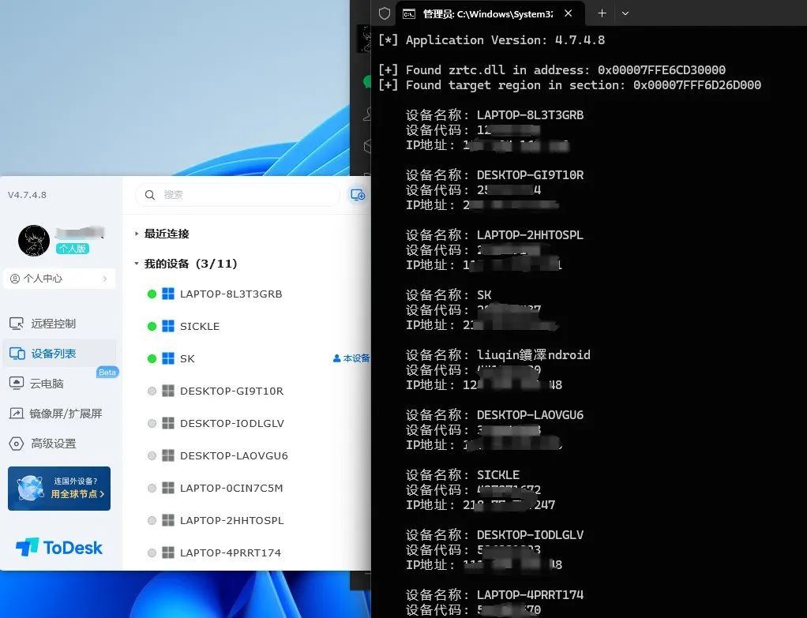Click in the 搜索 search field
807x618 pixels.
tap(238, 195)
